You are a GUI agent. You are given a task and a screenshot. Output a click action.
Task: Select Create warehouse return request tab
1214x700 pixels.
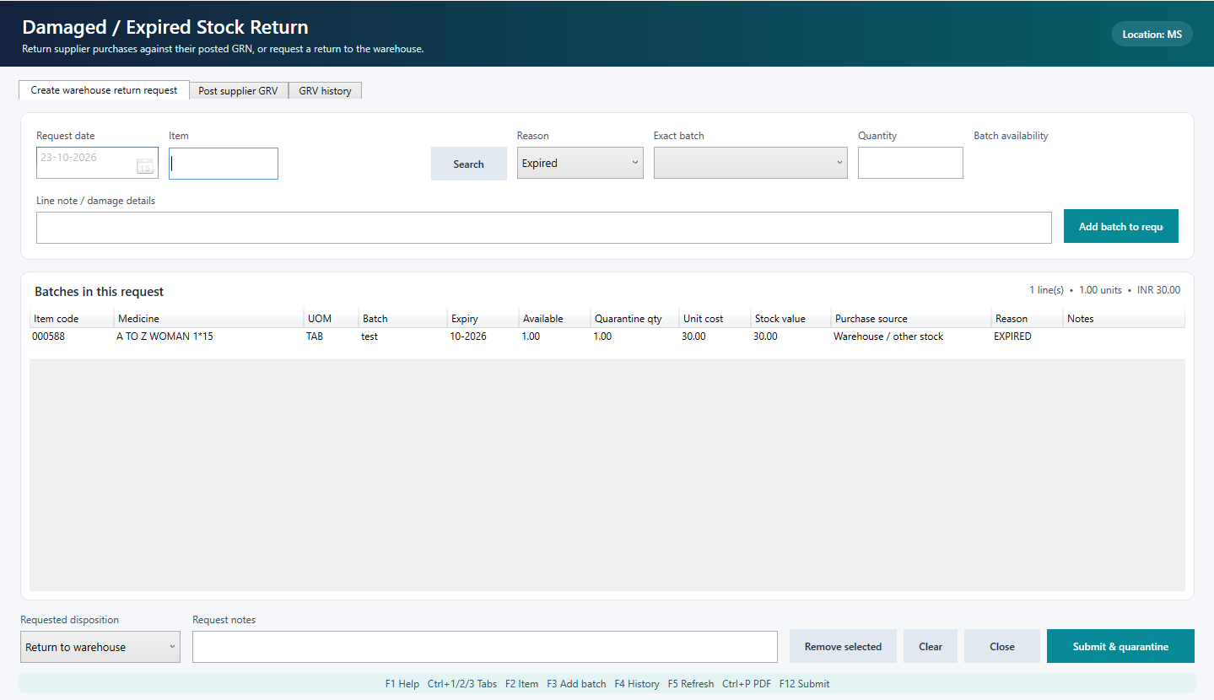pos(104,90)
